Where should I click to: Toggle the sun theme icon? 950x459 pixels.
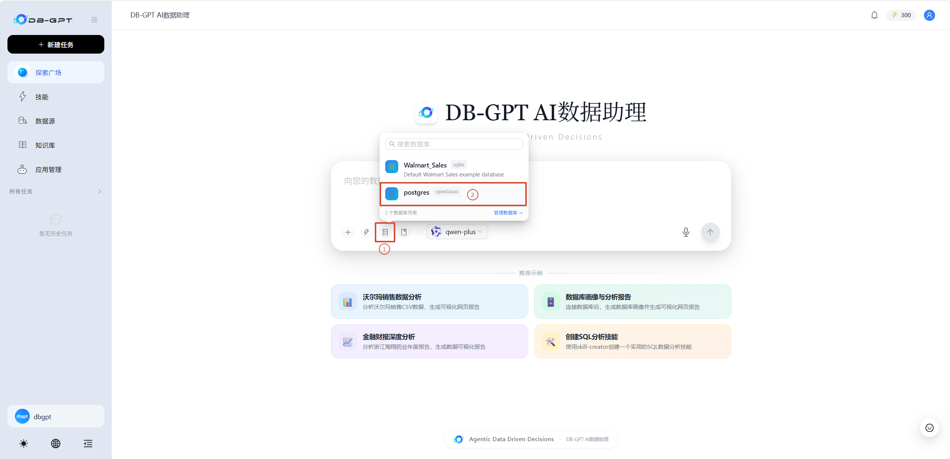point(23,443)
